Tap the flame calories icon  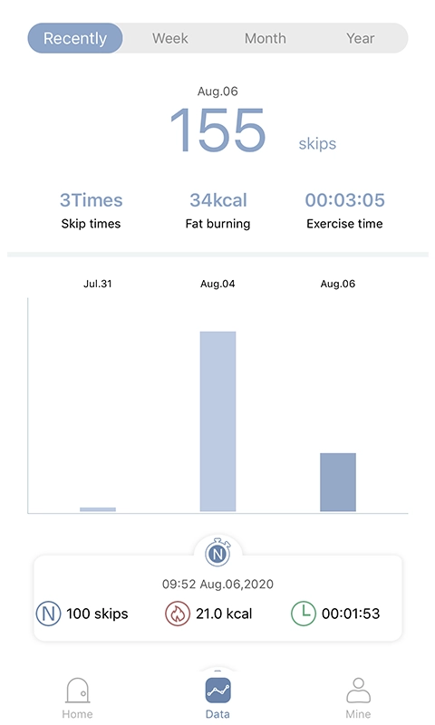[x=178, y=614]
